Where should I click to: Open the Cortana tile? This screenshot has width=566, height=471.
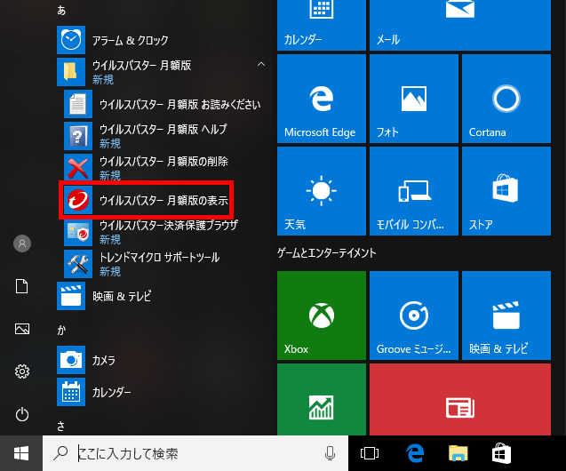[505, 100]
